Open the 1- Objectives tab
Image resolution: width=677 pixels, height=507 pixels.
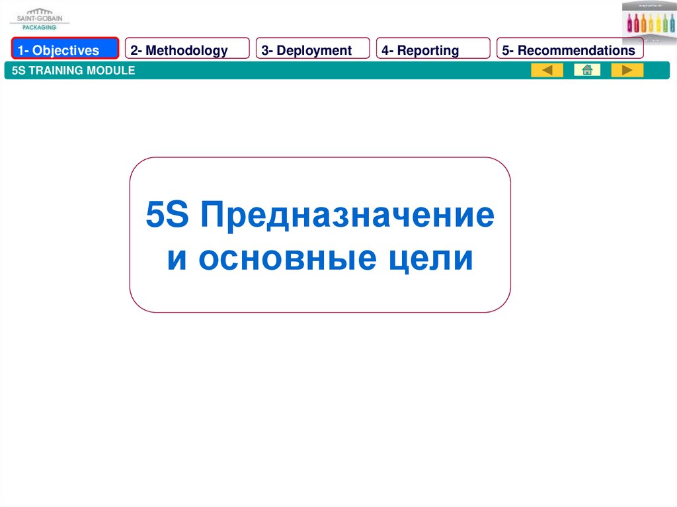click(65, 50)
